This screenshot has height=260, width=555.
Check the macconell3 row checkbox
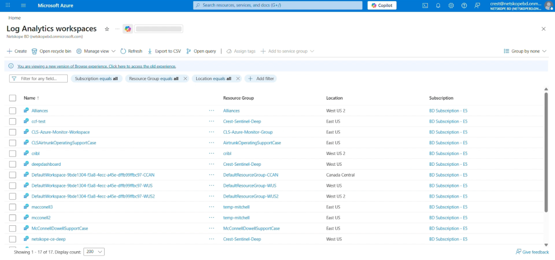pyautogui.click(x=13, y=207)
